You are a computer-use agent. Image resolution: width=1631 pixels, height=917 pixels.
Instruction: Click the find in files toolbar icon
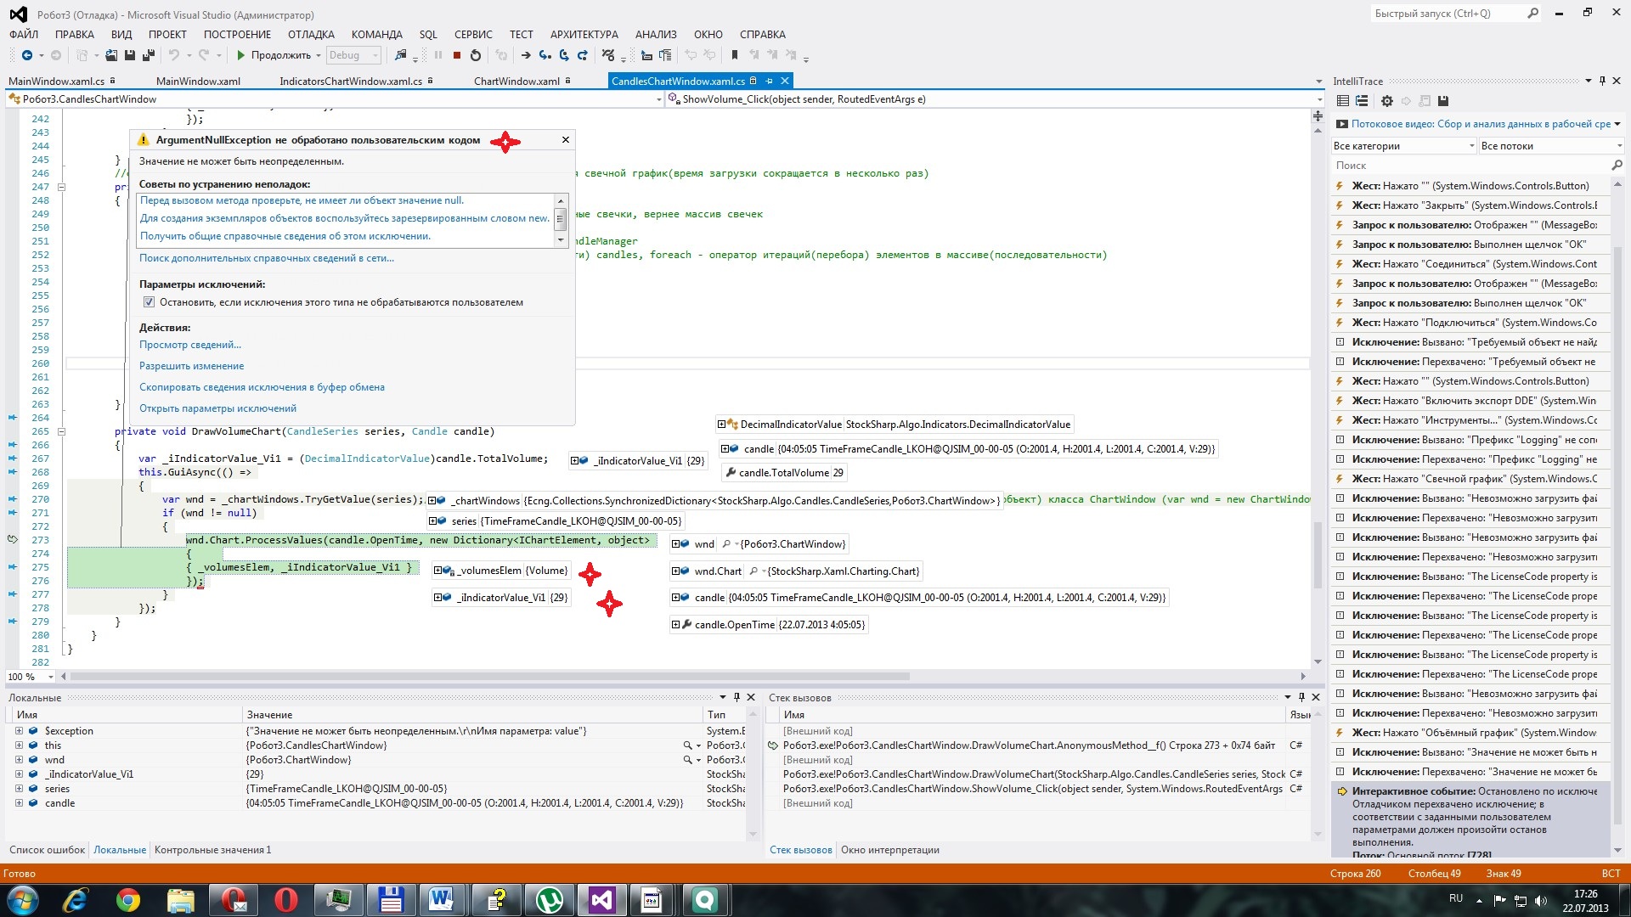pyautogui.click(x=401, y=55)
